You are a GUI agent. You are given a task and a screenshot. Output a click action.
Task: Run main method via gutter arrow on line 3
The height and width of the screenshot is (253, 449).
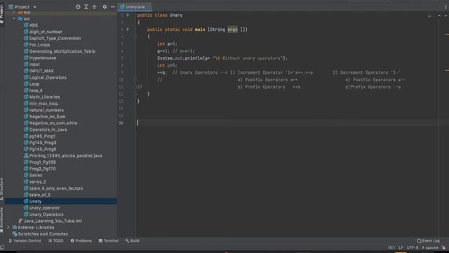click(x=128, y=30)
